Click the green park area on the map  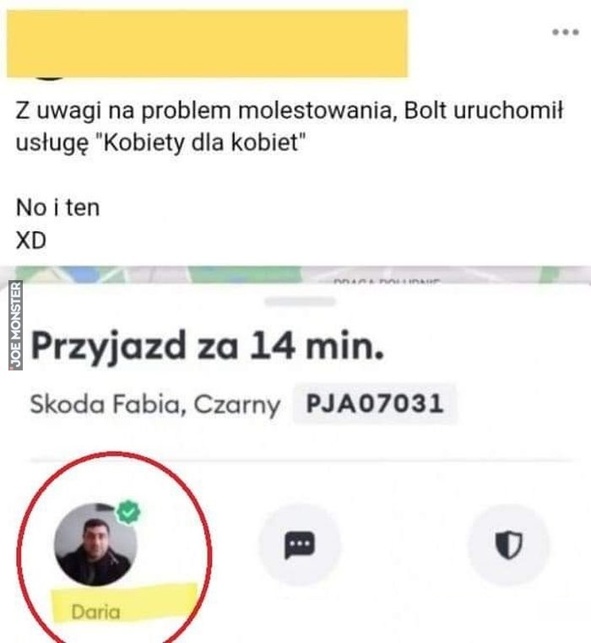click(247, 273)
